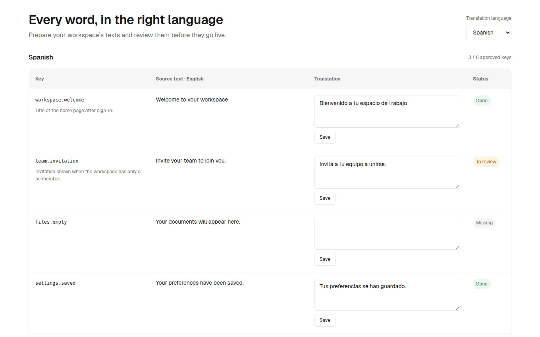This screenshot has width=540, height=337.
Task: Click the 'Key' column header
Action: (x=40, y=79)
